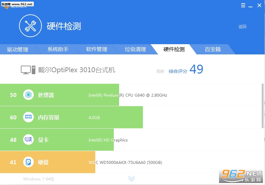
Task: Click the 4.0GB memory value
Action: (94, 117)
